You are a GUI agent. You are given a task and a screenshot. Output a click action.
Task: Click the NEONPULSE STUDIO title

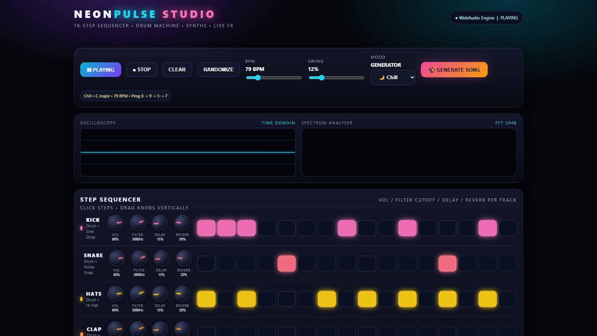coord(144,14)
